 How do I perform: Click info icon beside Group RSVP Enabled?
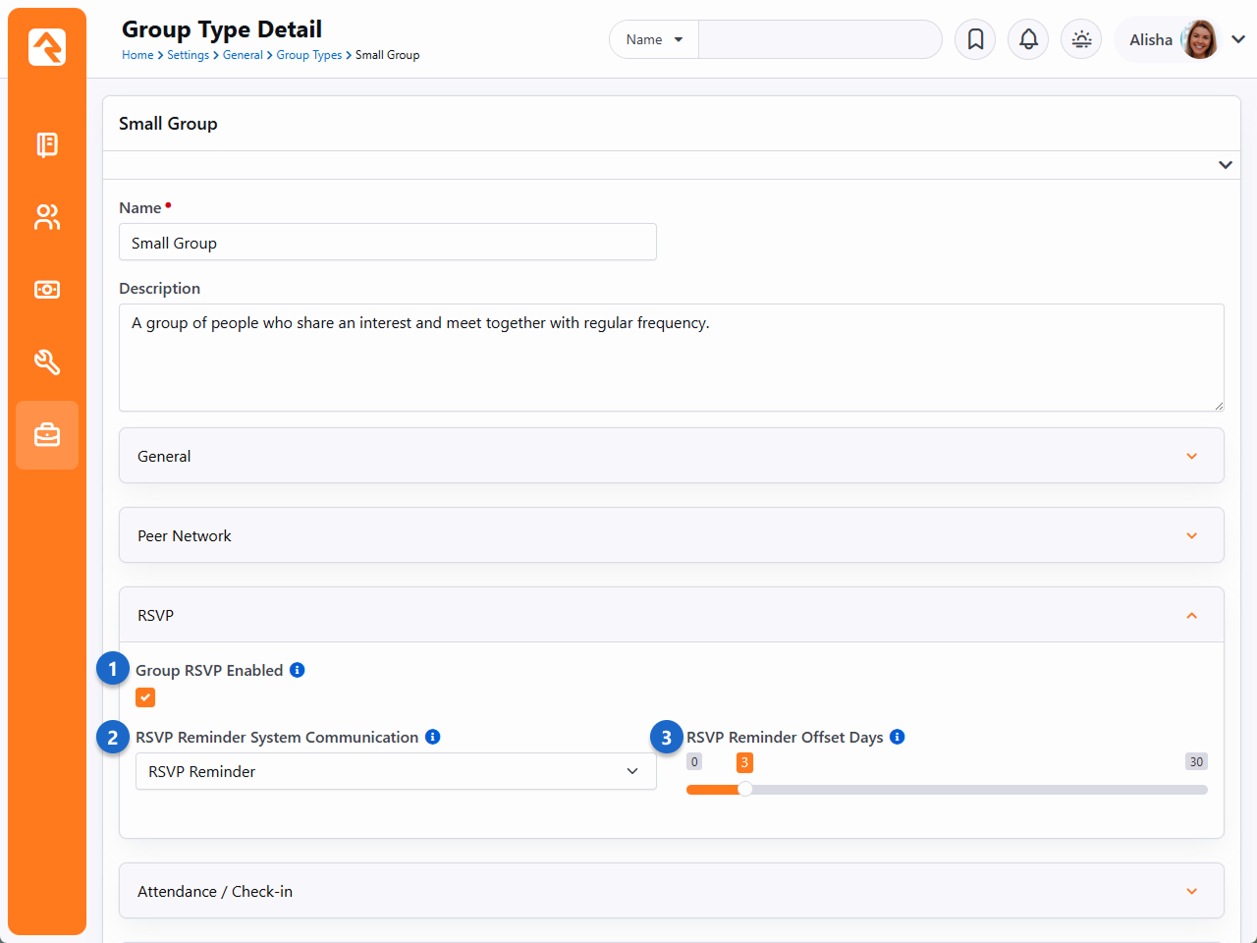tap(298, 670)
